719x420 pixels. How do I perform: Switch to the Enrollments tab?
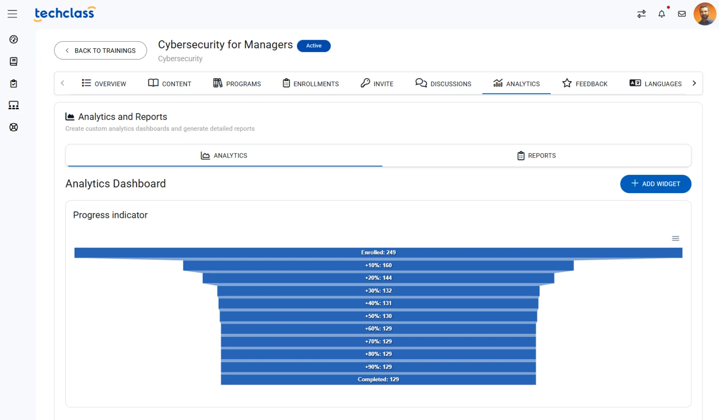[x=310, y=83]
